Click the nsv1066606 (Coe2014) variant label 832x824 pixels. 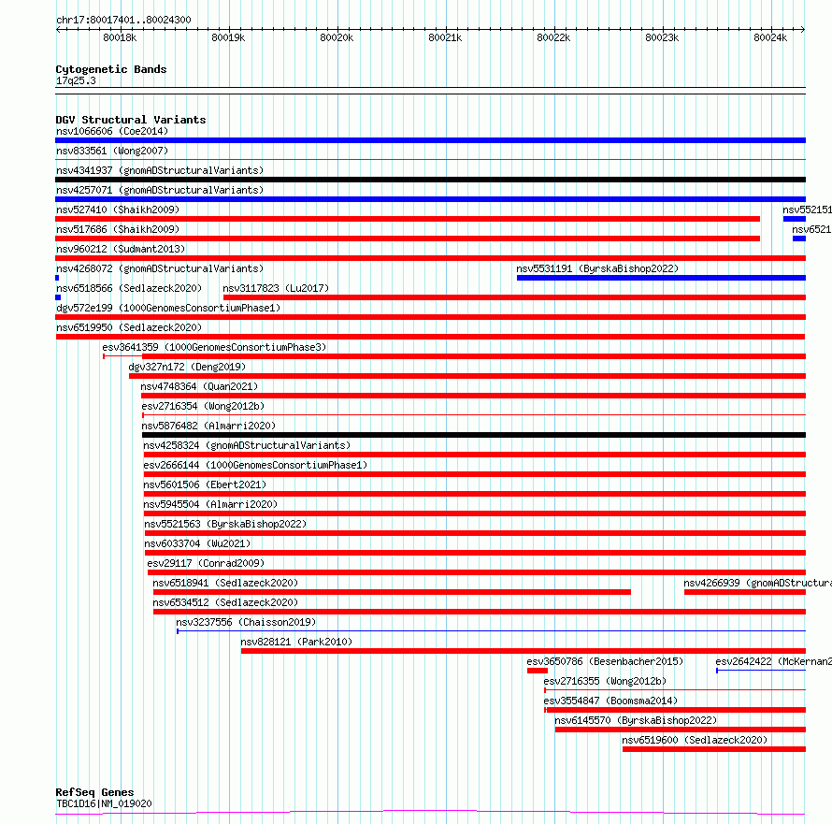[112, 131]
